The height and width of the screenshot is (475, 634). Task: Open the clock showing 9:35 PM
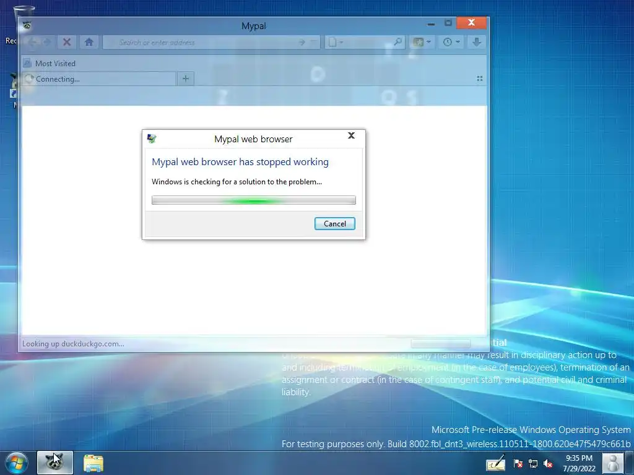pos(579,463)
